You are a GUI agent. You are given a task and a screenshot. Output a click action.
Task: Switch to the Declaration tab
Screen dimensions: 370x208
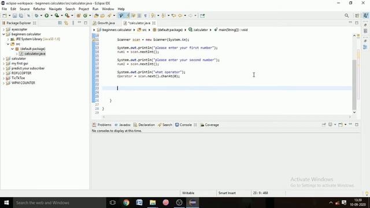point(144,125)
